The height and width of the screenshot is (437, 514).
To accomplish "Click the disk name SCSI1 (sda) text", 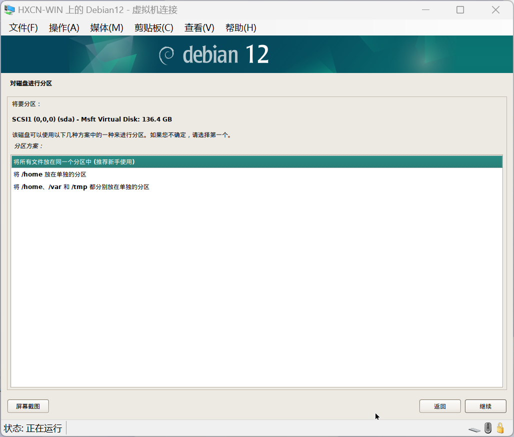I will [92, 119].
